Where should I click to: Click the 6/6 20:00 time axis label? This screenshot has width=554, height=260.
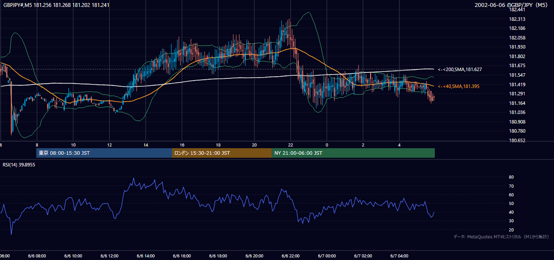coord(254,256)
